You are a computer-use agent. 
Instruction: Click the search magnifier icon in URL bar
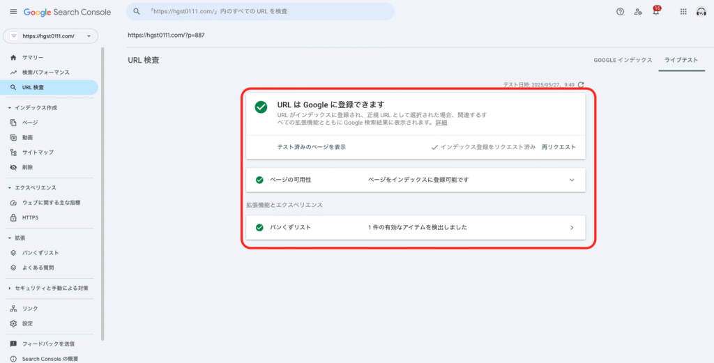coord(136,11)
